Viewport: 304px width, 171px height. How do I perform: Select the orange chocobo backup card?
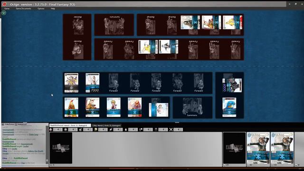(71, 107)
